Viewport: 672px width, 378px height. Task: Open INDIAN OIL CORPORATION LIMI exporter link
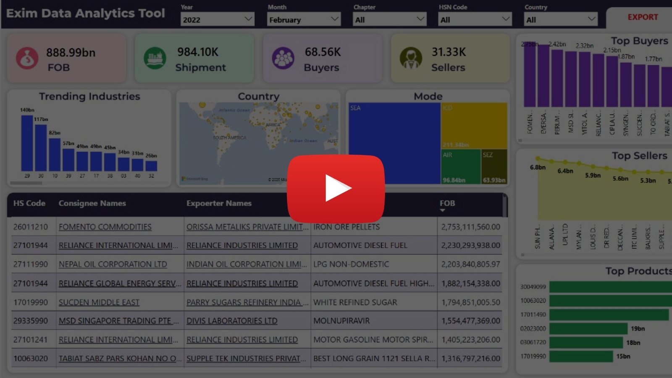(x=247, y=264)
